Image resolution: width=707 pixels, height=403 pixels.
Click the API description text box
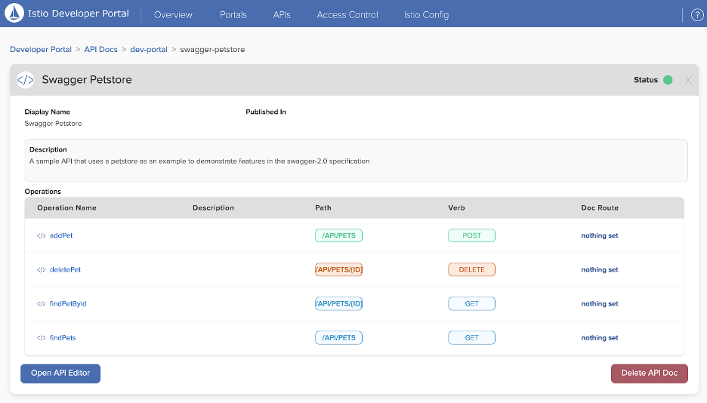click(357, 160)
